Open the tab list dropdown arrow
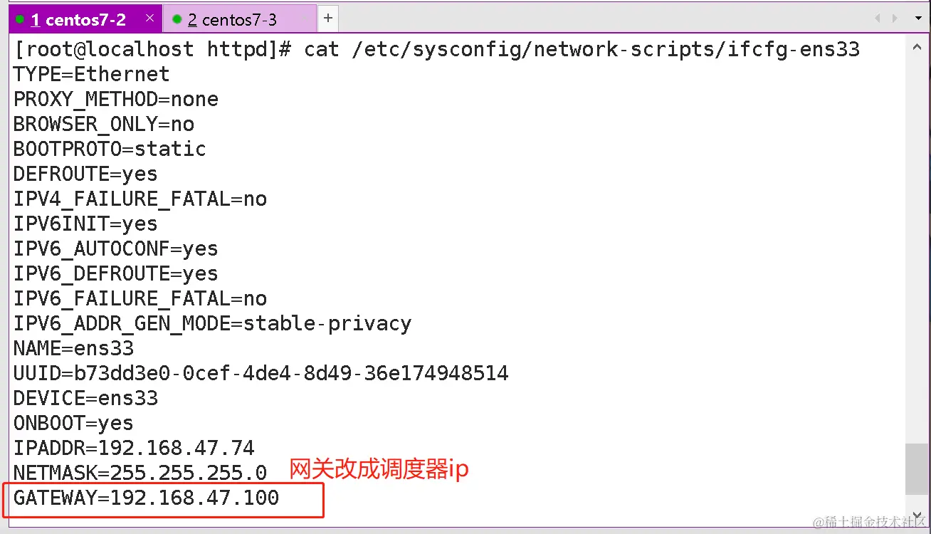The image size is (931, 534). (918, 19)
